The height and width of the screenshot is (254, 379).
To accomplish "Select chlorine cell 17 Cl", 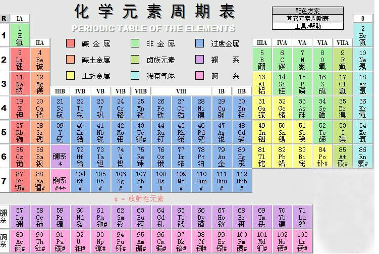I will [x=343, y=84].
